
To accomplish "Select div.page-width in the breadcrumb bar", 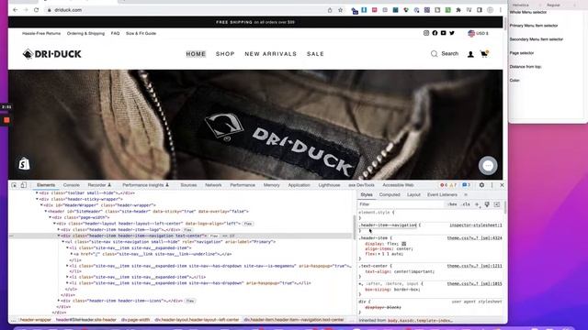I will pos(135,320).
